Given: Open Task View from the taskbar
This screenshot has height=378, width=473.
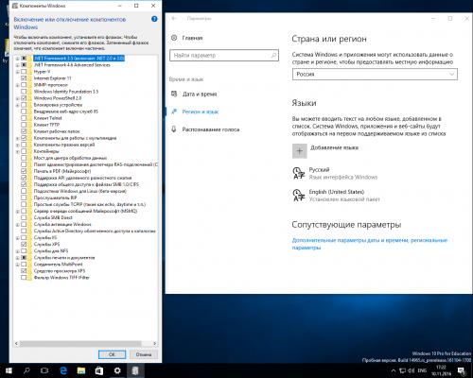Looking at the screenshot, I should [x=44, y=370].
